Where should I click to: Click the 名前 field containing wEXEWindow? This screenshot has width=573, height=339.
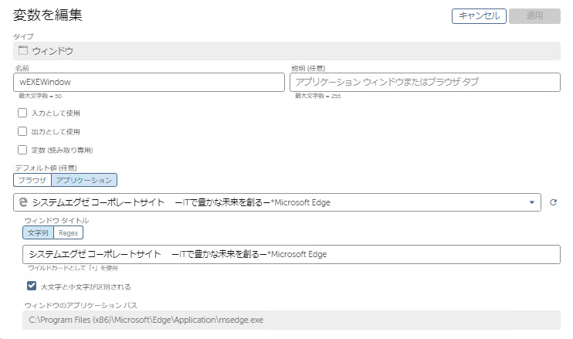pyautogui.click(x=149, y=82)
